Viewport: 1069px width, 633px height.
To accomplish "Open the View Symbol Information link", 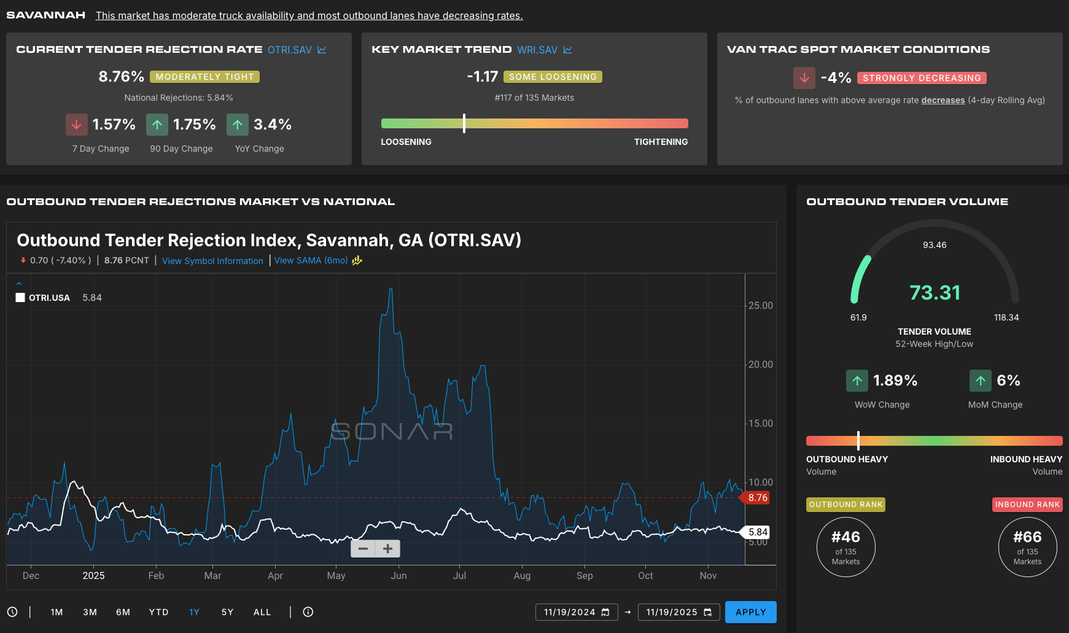I will (212, 261).
